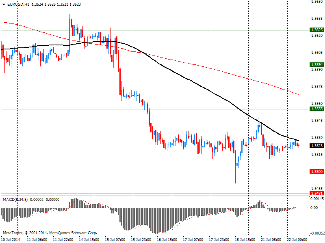The height and width of the screenshot is (243, 325).
Task: Select the 1.3575 price scale value
Action: 317,87
